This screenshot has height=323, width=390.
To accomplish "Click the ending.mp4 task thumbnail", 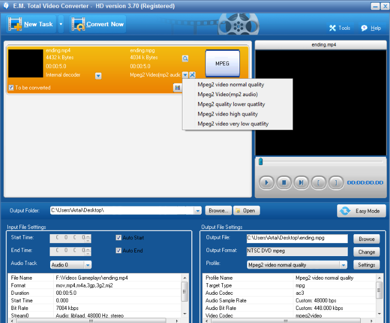I will (x=26, y=63).
